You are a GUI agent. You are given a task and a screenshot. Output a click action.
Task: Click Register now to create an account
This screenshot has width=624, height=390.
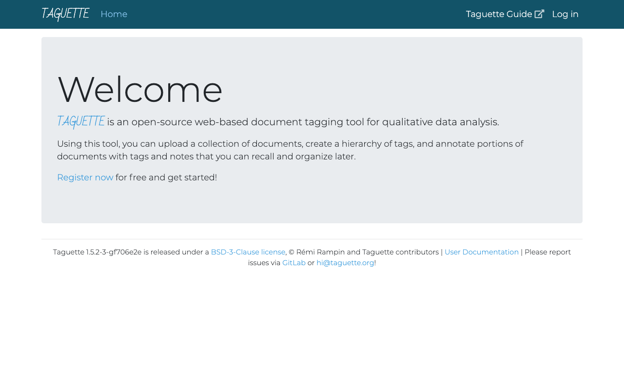pyautogui.click(x=85, y=177)
